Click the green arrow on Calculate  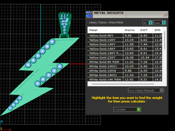coord(139,110)
